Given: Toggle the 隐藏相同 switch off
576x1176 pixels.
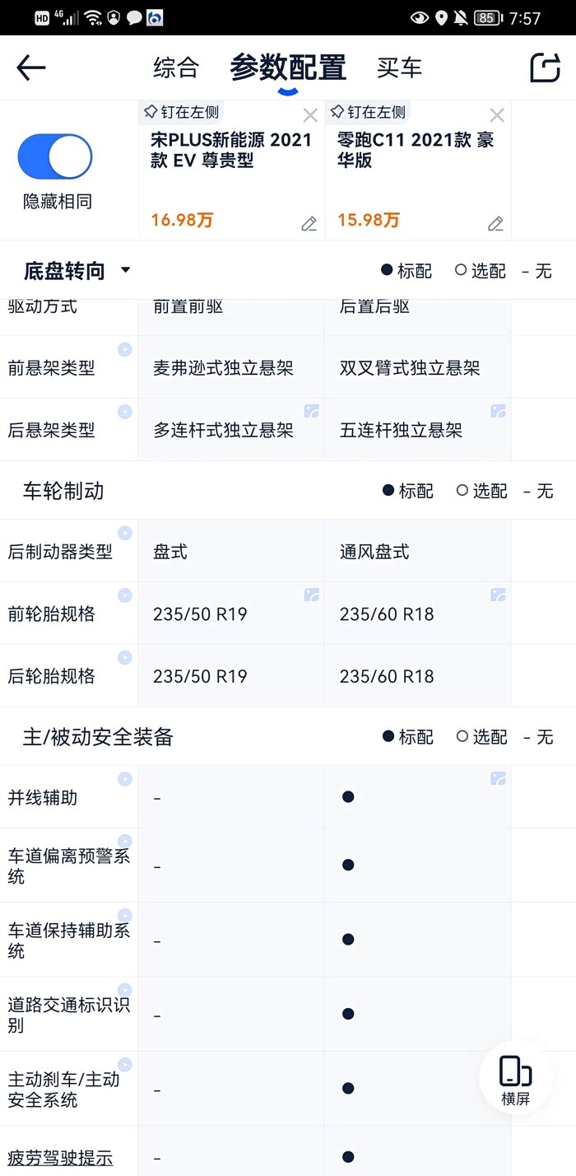Looking at the screenshot, I should pyautogui.click(x=55, y=157).
